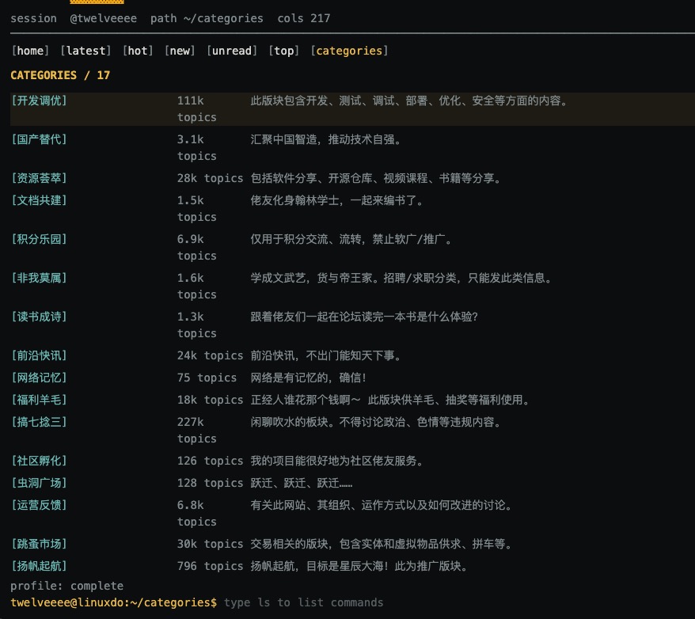Screen dimensions: 695x619
Task: Click the CATEGORIES / 17 heading
Action: click(60, 75)
